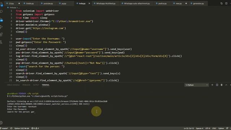Open the Search view in the activity bar
The width and height of the screenshot is (231, 130).
1,11
